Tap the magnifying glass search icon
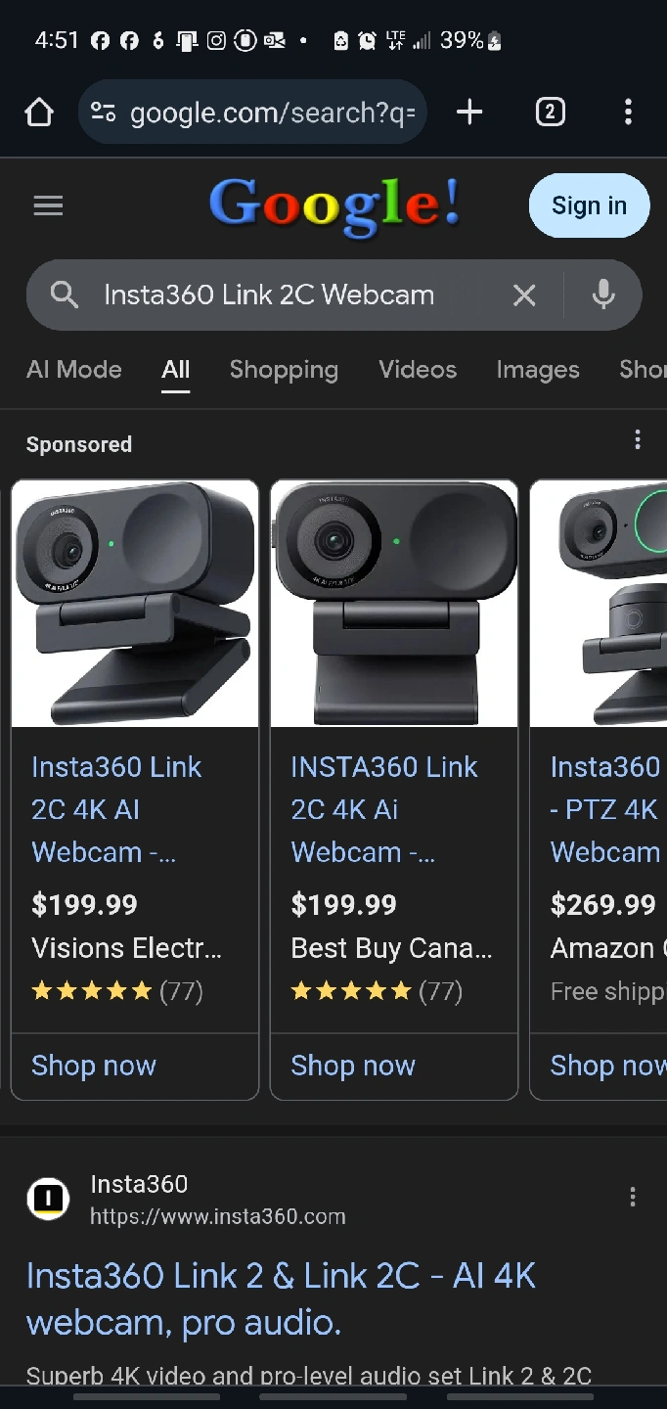The image size is (667, 1409). pos(65,295)
